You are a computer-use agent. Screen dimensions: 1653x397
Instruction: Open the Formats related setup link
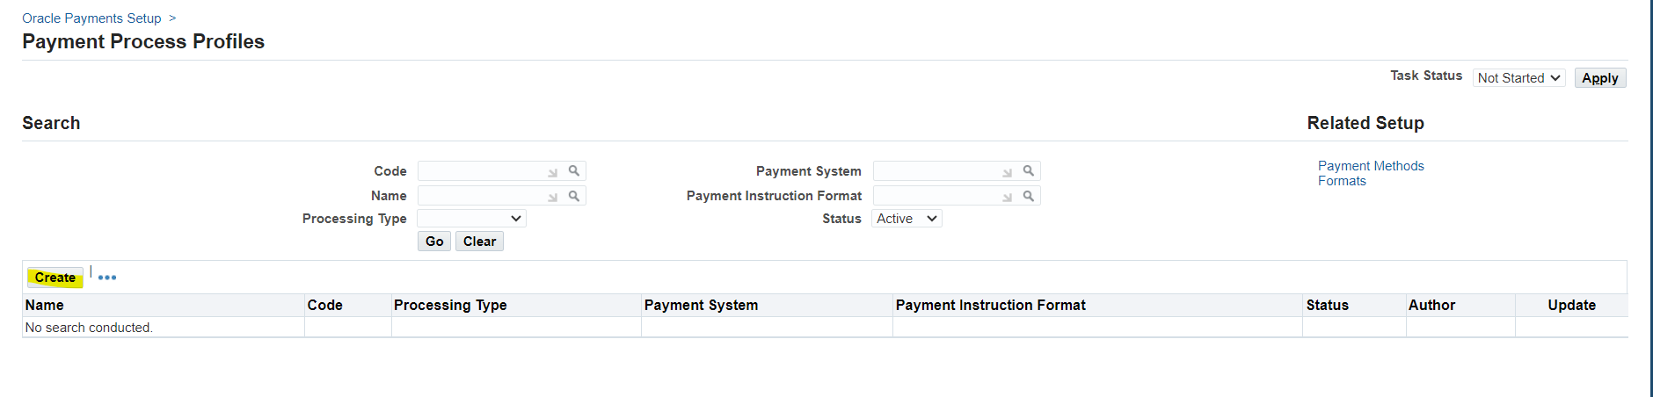click(x=1342, y=181)
